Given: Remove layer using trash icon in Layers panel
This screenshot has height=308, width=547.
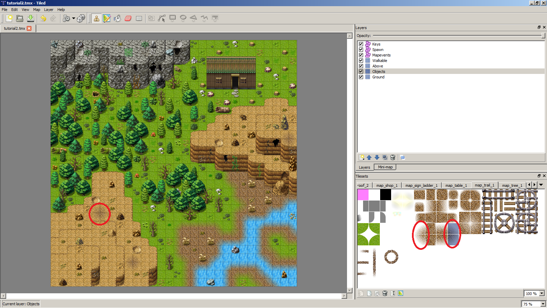Looking at the screenshot, I should click(x=393, y=157).
